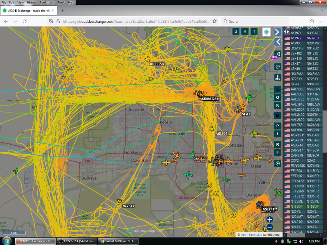
Task: Select JSX402 row in aircraft list
Action: [303, 53]
